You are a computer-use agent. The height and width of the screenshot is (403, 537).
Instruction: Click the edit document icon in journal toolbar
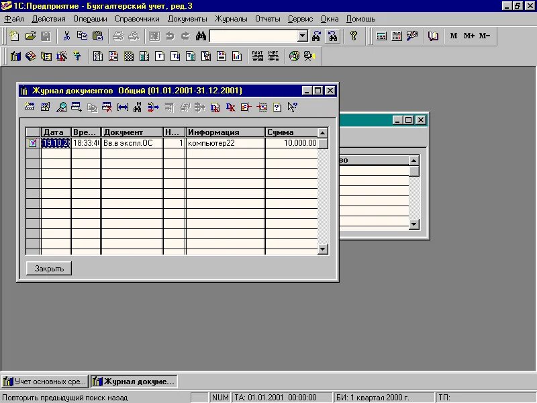pyautogui.click(x=45, y=107)
